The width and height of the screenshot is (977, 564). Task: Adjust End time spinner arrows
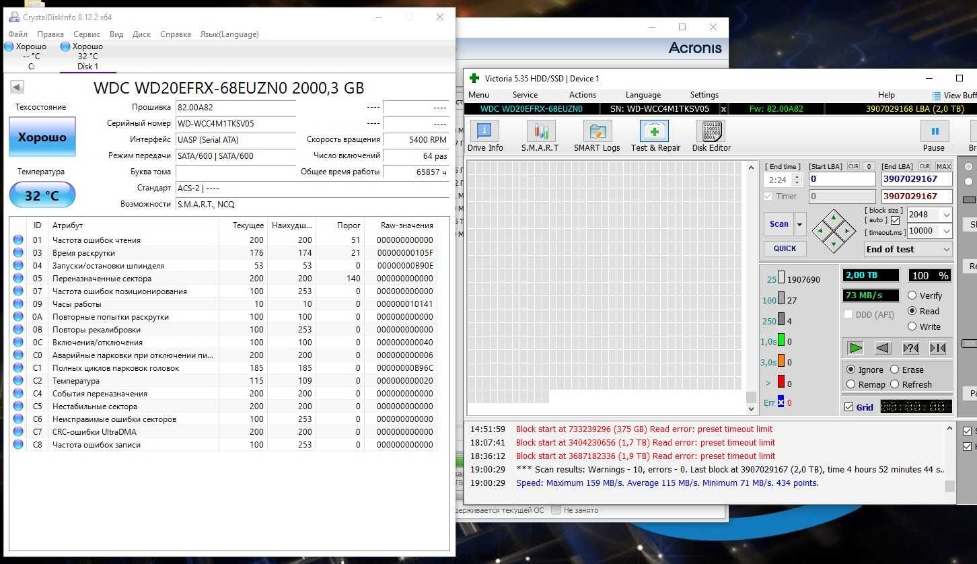point(797,180)
